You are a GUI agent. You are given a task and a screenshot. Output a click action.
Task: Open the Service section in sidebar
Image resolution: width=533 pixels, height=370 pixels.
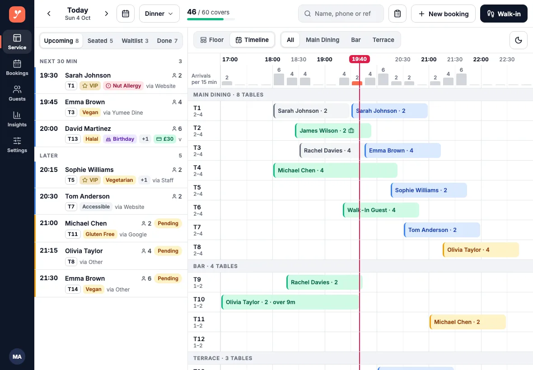point(17,42)
